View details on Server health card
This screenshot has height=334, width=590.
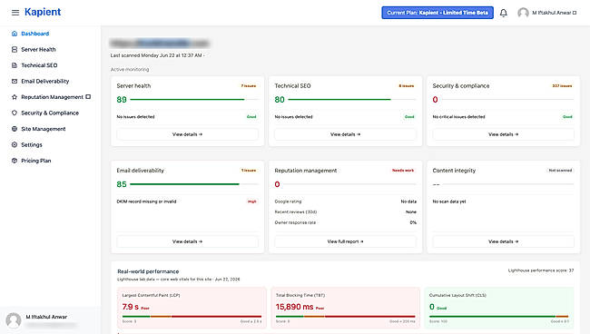point(187,134)
